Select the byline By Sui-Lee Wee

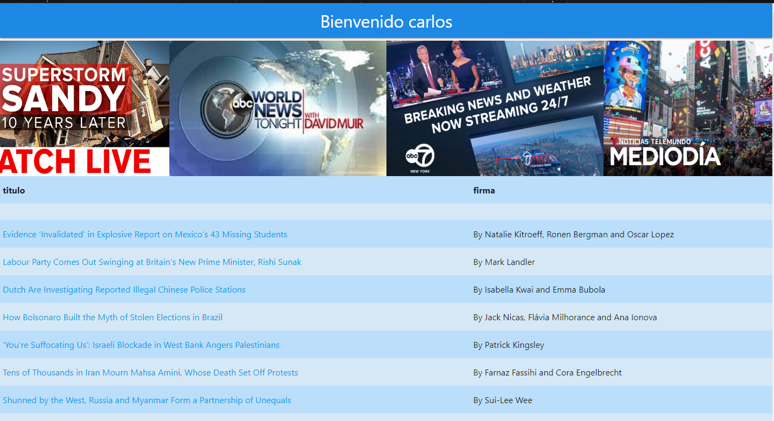point(502,400)
